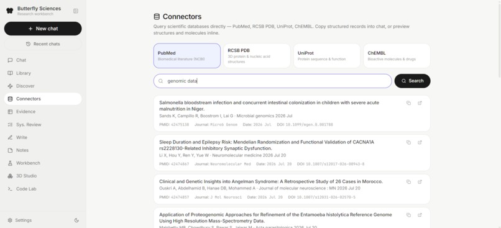
Task: Start a New chat
Action: 43,29
